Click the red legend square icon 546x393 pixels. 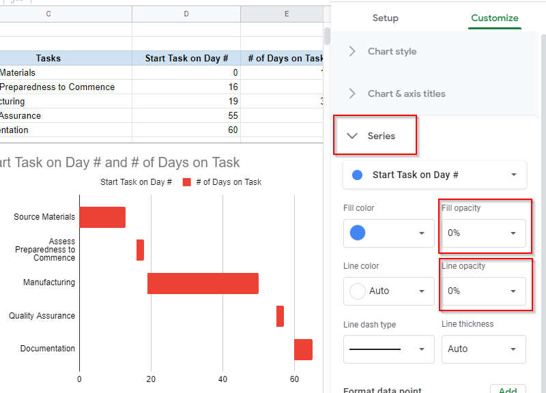pyautogui.click(x=186, y=182)
